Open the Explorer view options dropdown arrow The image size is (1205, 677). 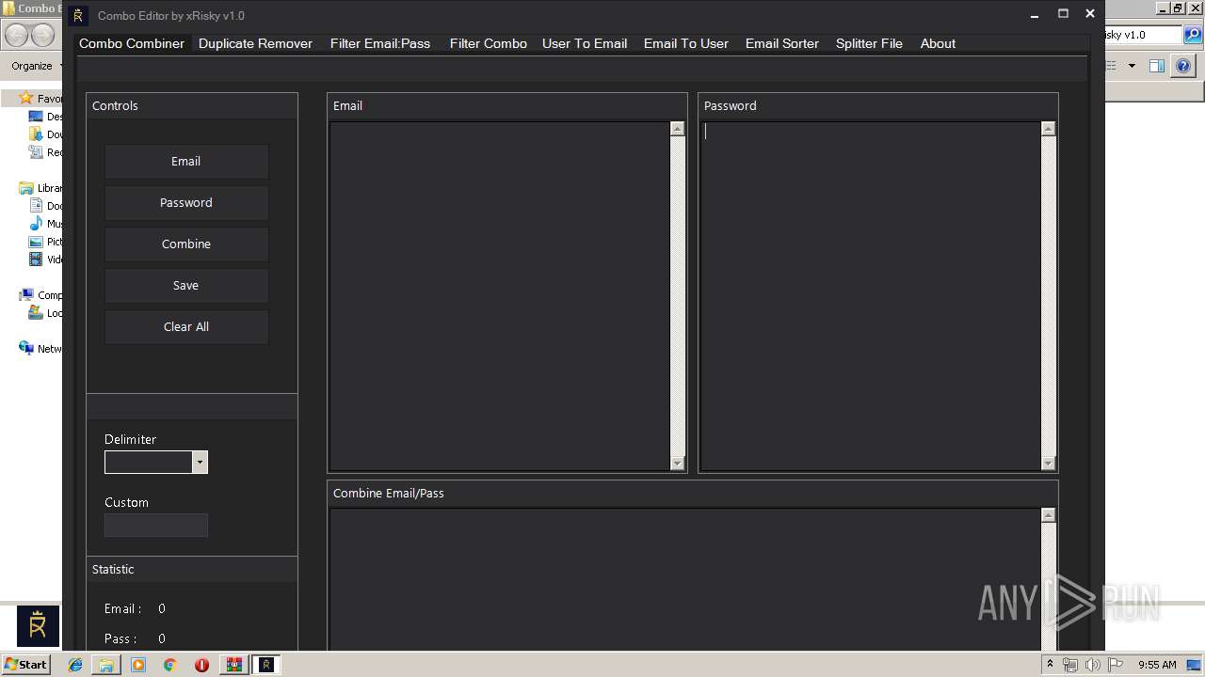pyautogui.click(x=1132, y=66)
